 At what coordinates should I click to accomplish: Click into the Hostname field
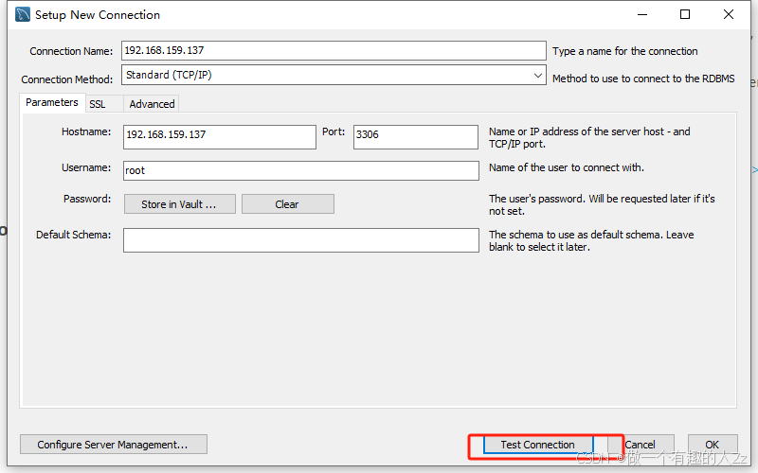[220, 137]
